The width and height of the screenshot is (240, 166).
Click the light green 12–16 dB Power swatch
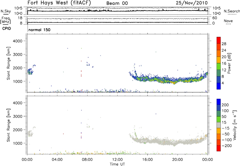(219, 66)
